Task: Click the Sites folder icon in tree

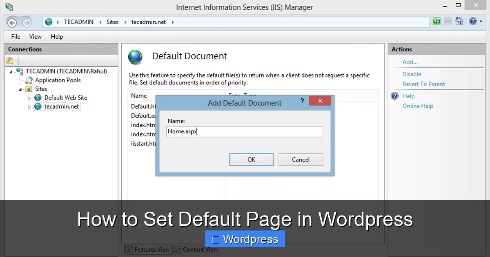Action: (x=29, y=89)
